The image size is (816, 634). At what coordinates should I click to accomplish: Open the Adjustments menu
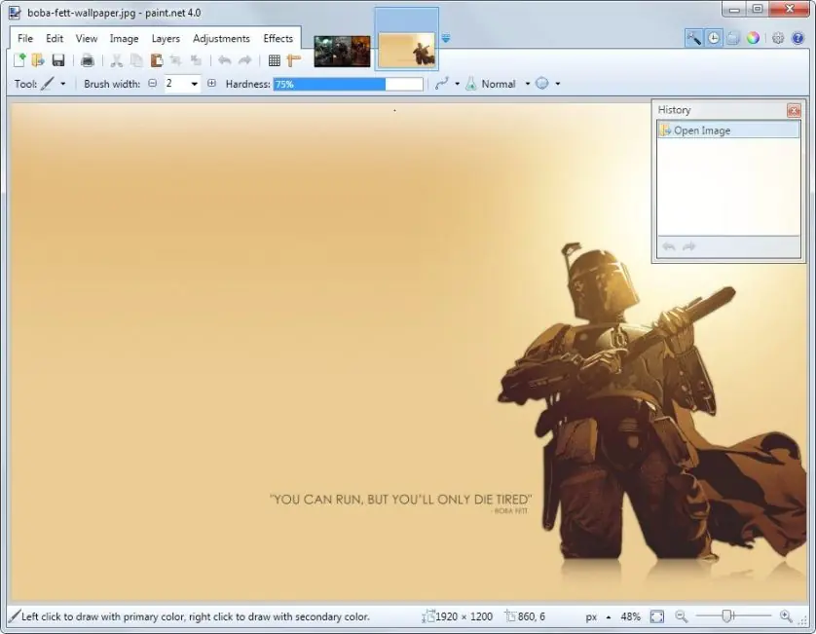click(221, 39)
